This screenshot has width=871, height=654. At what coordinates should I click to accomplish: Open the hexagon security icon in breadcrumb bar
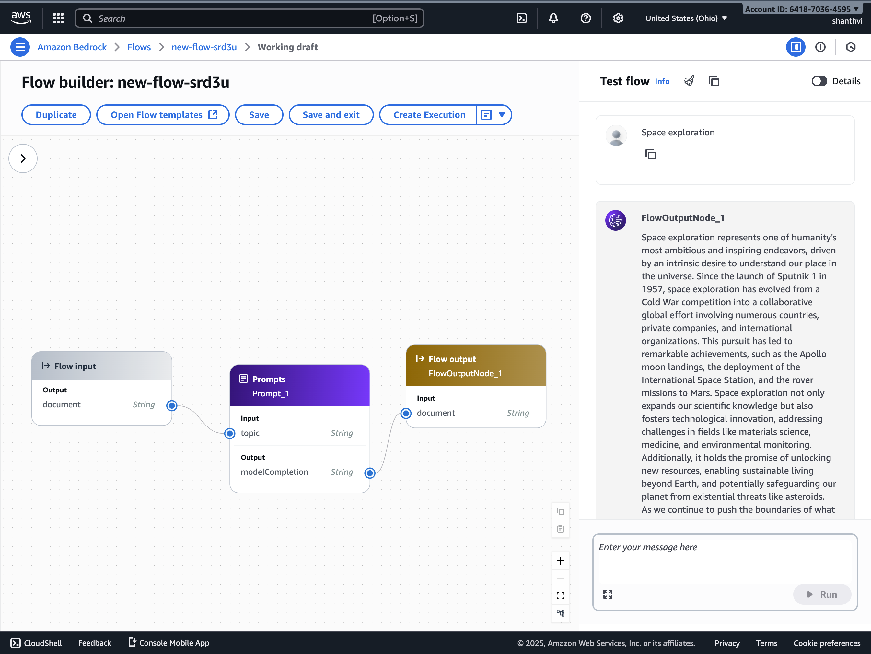pyautogui.click(x=851, y=47)
